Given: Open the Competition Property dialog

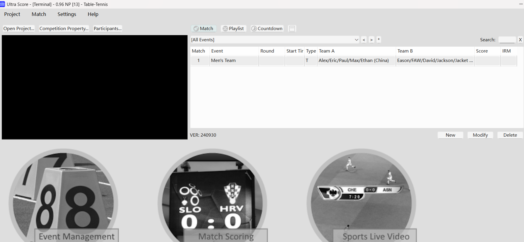Looking at the screenshot, I should [64, 29].
